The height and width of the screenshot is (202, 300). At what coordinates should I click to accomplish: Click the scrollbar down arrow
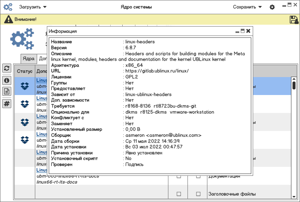(x=294, y=197)
